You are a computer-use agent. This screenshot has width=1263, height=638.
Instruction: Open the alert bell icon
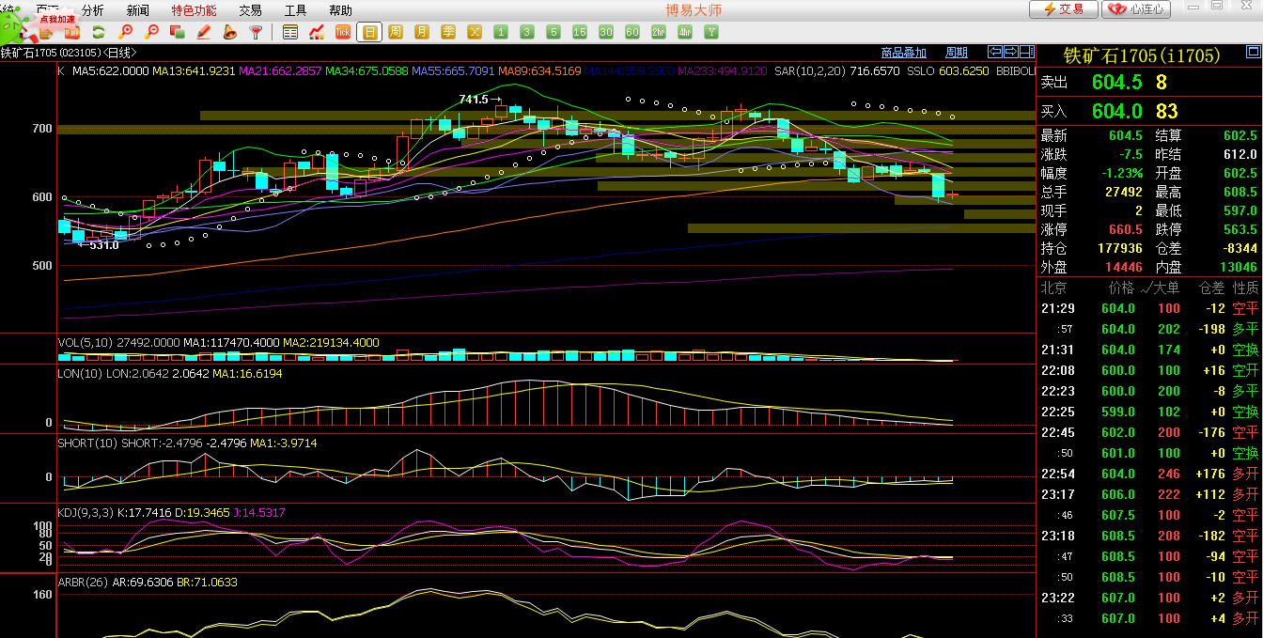(x=229, y=32)
